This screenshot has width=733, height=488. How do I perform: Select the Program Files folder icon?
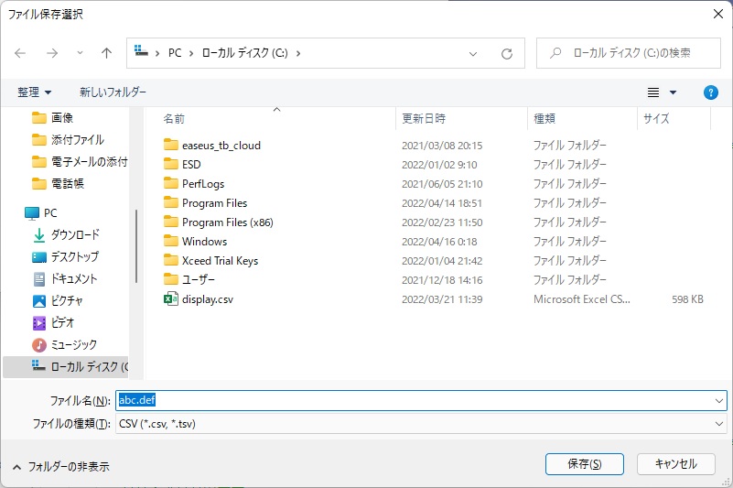pos(170,202)
